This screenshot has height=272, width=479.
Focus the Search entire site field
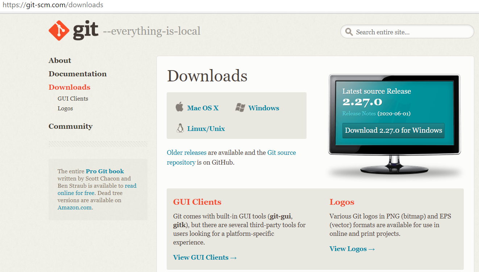[x=411, y=32]
